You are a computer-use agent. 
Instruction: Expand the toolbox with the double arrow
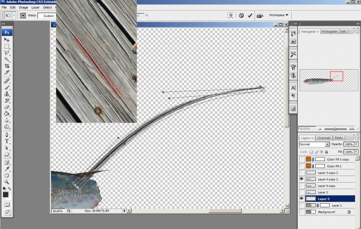coord(3,23)
